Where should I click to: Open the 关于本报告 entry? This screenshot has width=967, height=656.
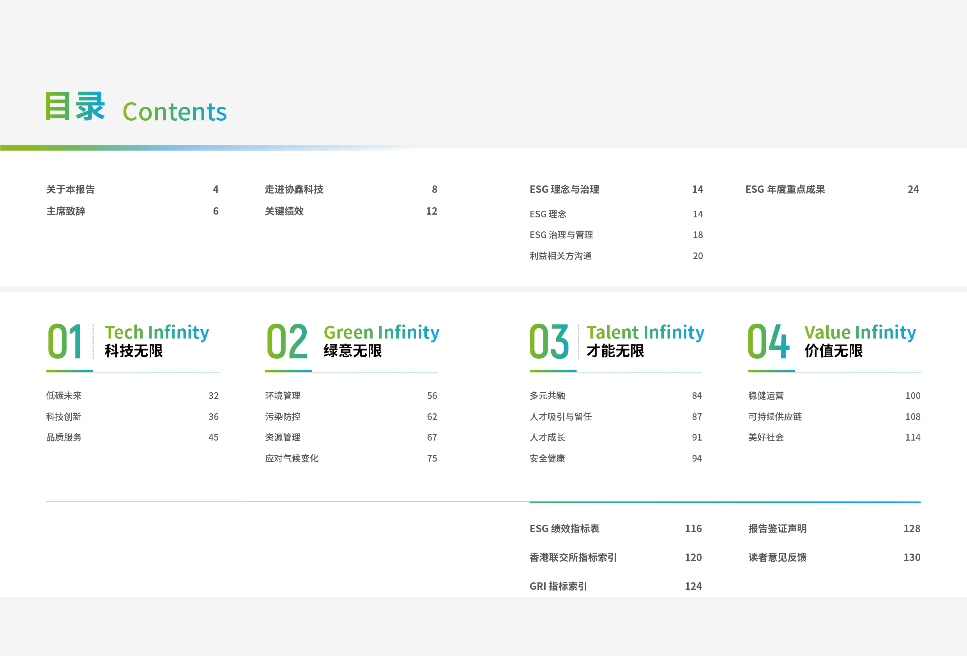tap(70, 189)
